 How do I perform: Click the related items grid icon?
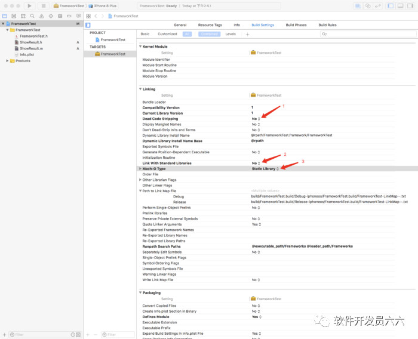(x=88, y=16)
